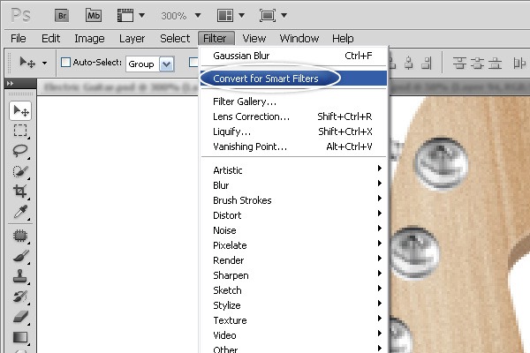The image size is (530, 353).
Task: Select the History Brush tool
Action: coord(20,297)
